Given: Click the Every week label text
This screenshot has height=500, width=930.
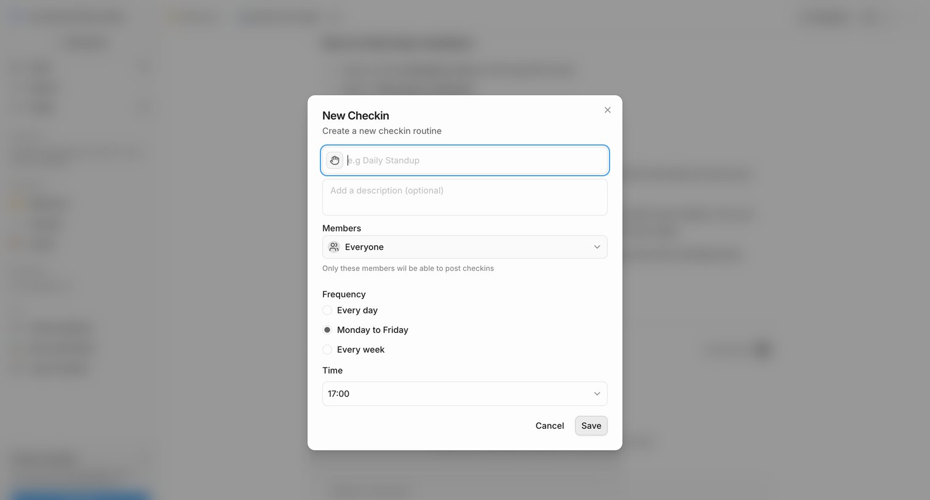Looking at the screenshot, I should (x=360, y=350).
